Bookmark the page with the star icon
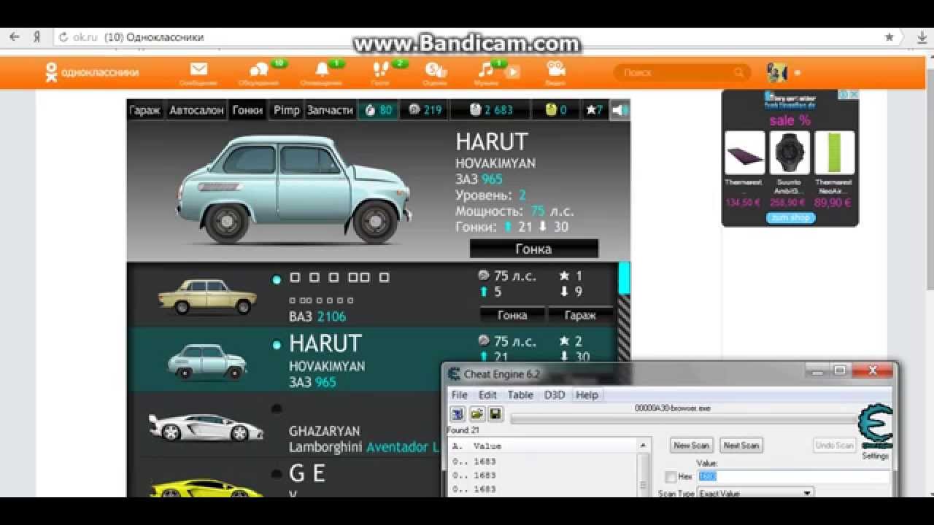The height and width of the screenshot is (525, 934). 889,36
